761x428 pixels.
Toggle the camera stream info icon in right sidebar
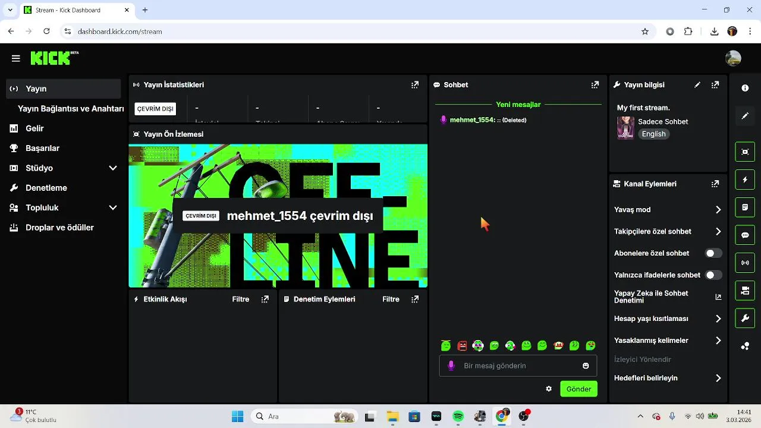coord(745,291)
